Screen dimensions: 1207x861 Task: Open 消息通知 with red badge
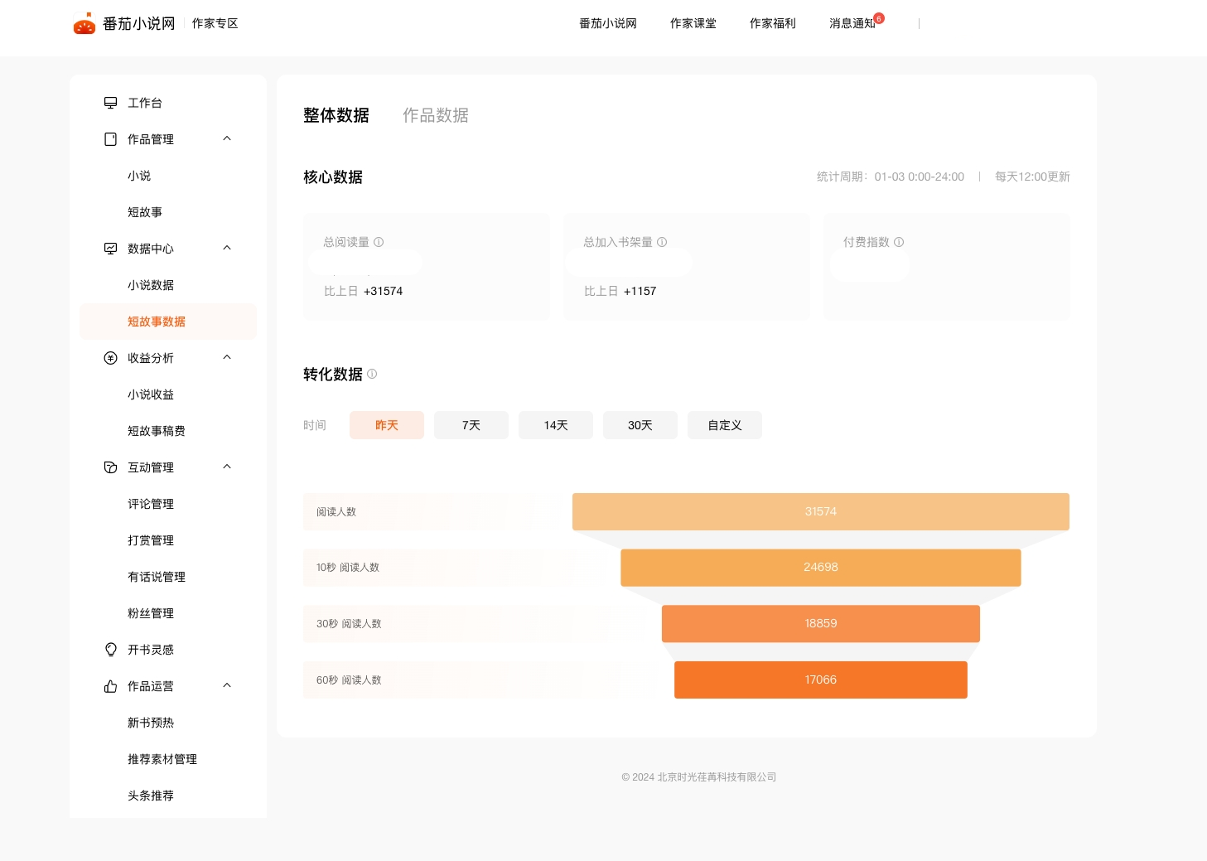coord(852,23)
